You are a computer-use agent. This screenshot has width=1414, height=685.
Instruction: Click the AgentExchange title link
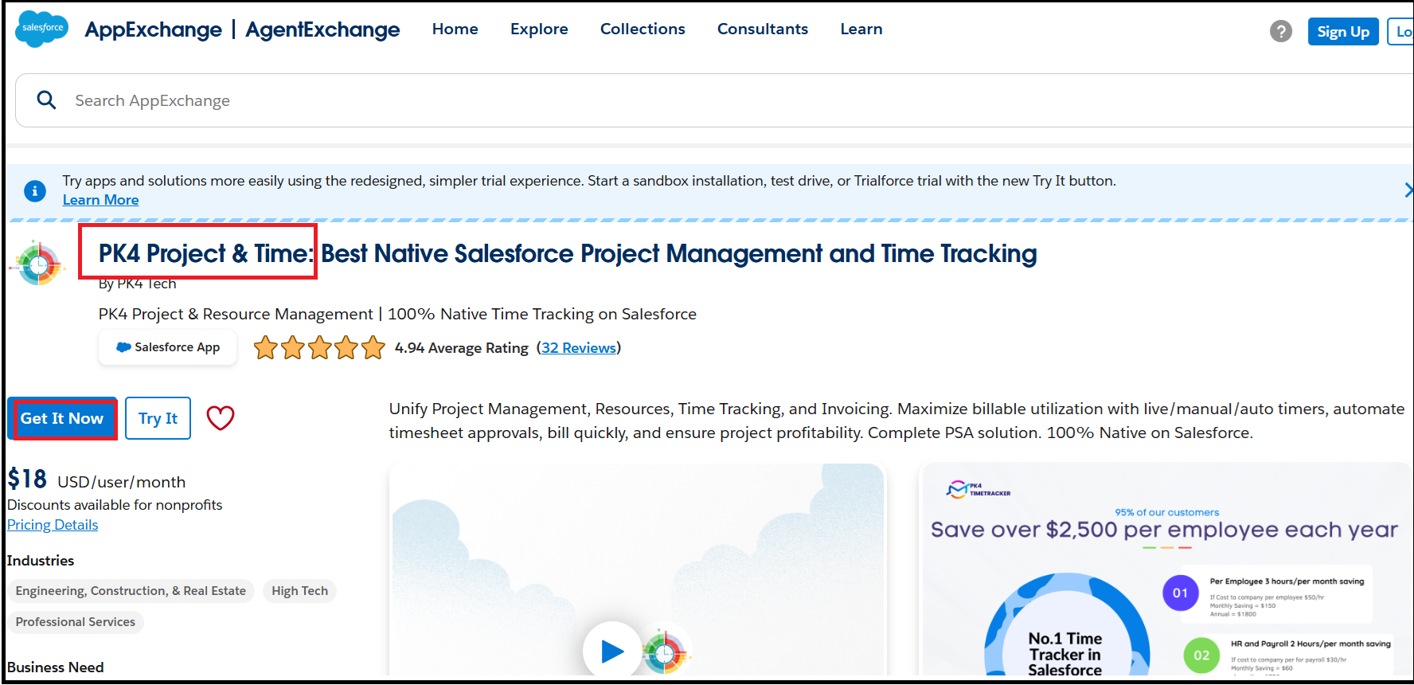click(x=322, y=29)
